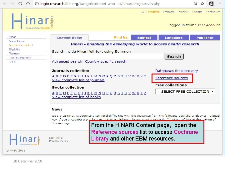
Task: Select letter S in Journals collection
Action: click(x=118, y=76)
